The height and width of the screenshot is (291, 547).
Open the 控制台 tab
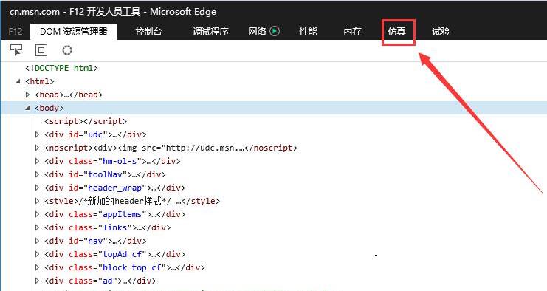tap(148, 32)
